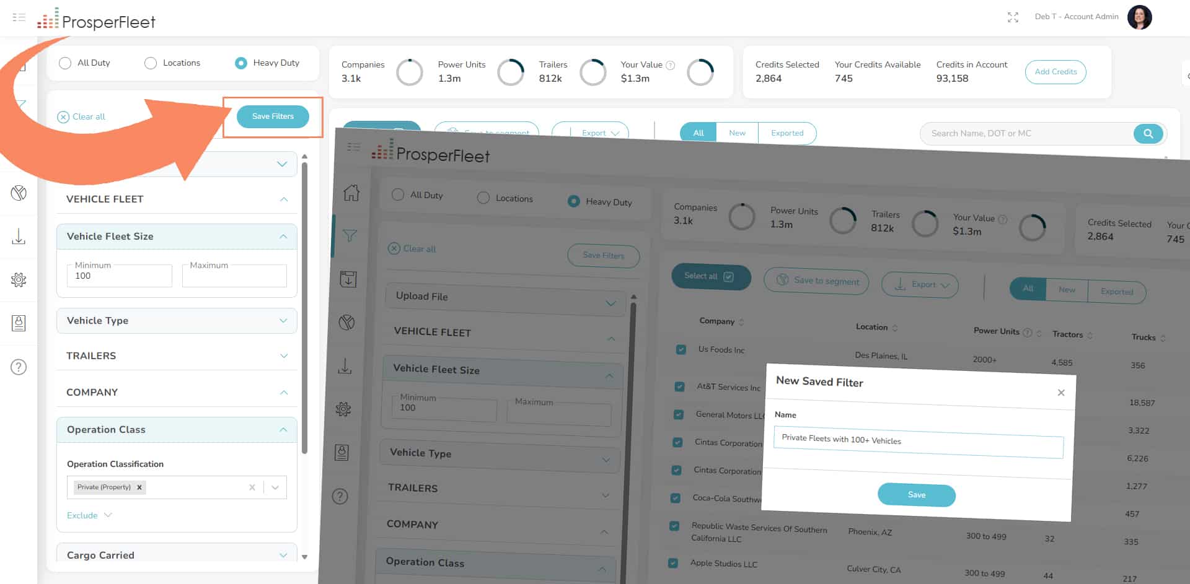This screenshot has height=584, width=1190.
Task: Click the contact badge icon in tilted window sidebar
Action: pos(342,453)
